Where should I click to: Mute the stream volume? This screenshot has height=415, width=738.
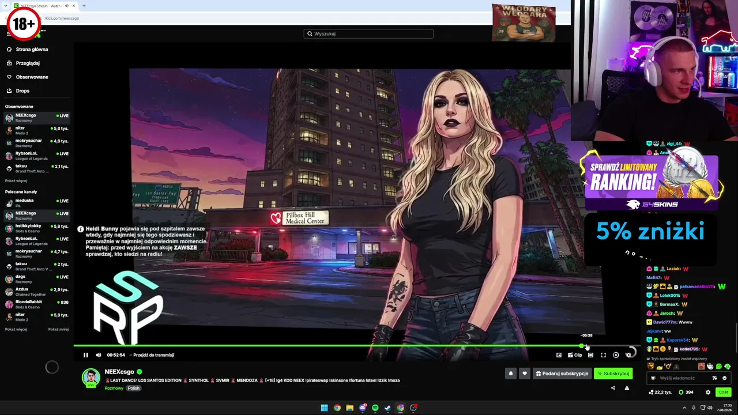tap(99, 355)
